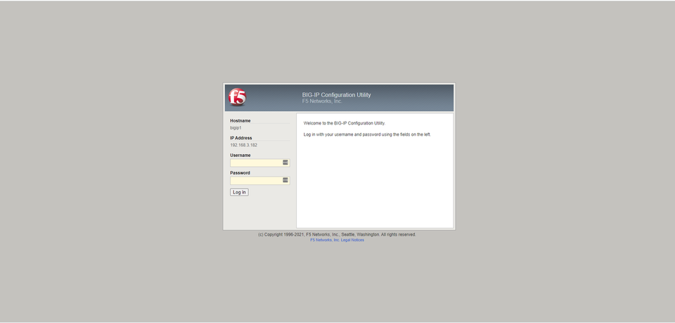
Task: Click the IP Address label
Action: (x=240, y=138)
